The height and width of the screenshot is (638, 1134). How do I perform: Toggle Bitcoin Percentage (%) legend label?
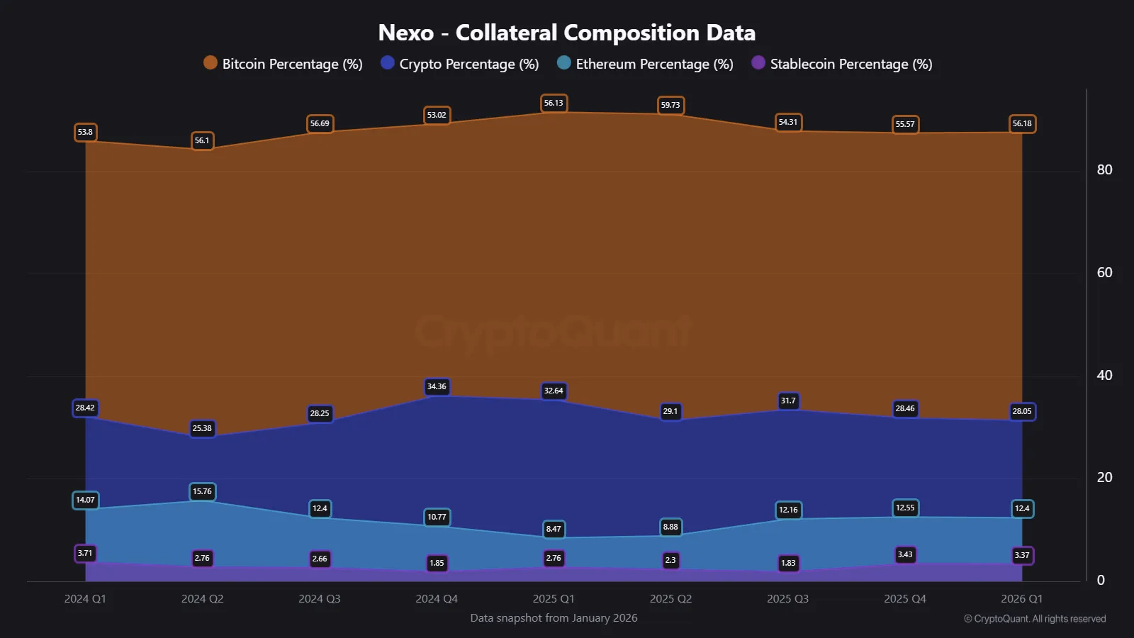tap(292, 64)
